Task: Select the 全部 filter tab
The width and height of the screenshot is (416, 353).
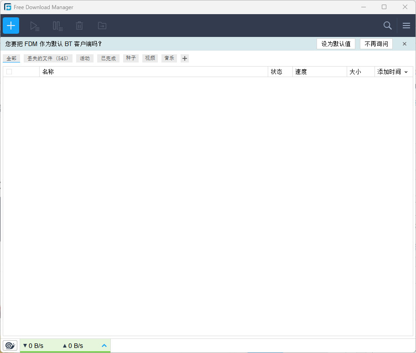Action: click(x=11, y=58)
